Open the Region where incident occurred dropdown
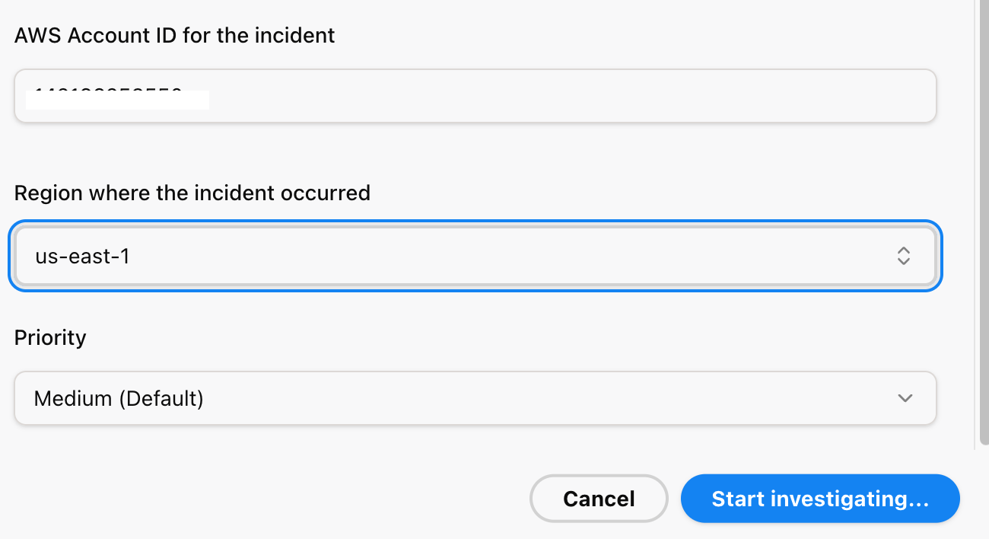 [475, 257]
